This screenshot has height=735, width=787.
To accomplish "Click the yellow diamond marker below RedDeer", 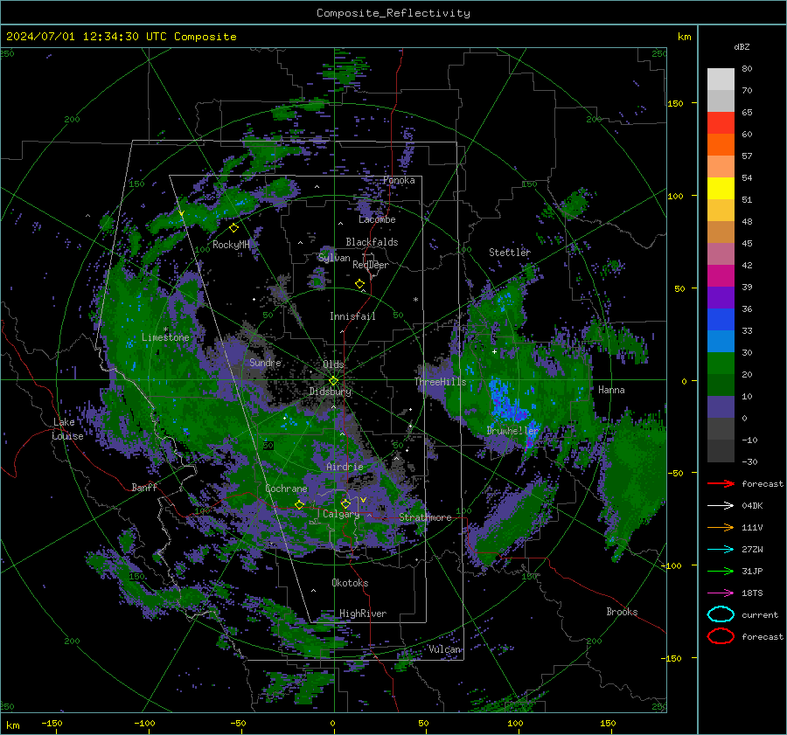I will pyautogui.click(x=359, y=284).
